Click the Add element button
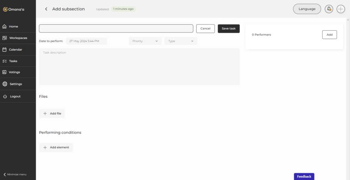 pos(56,148)
